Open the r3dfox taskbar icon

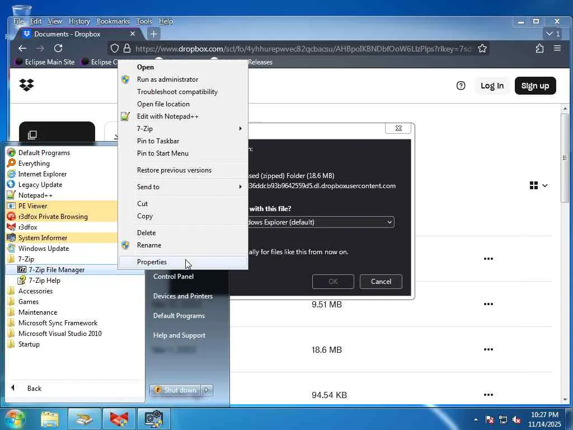click(119, 419)
